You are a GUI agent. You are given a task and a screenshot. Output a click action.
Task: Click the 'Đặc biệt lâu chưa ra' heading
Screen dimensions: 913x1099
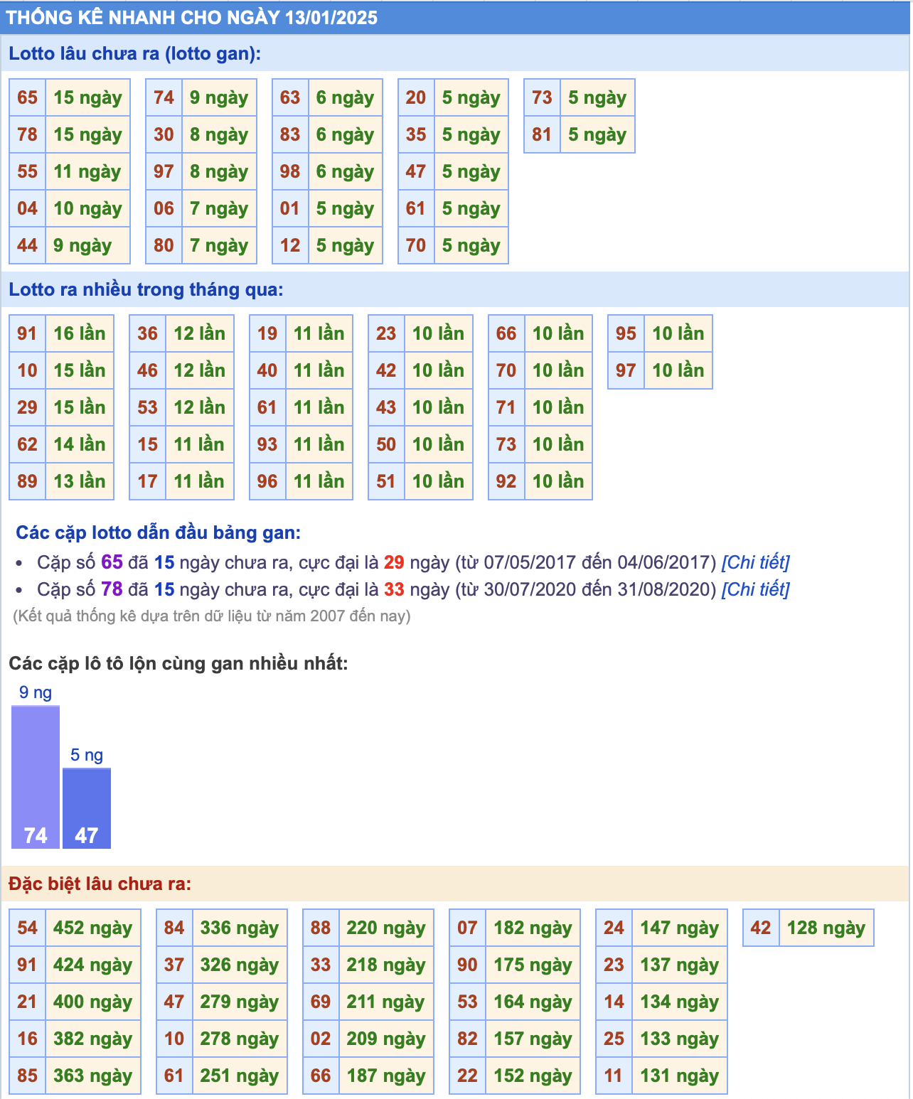100,884
